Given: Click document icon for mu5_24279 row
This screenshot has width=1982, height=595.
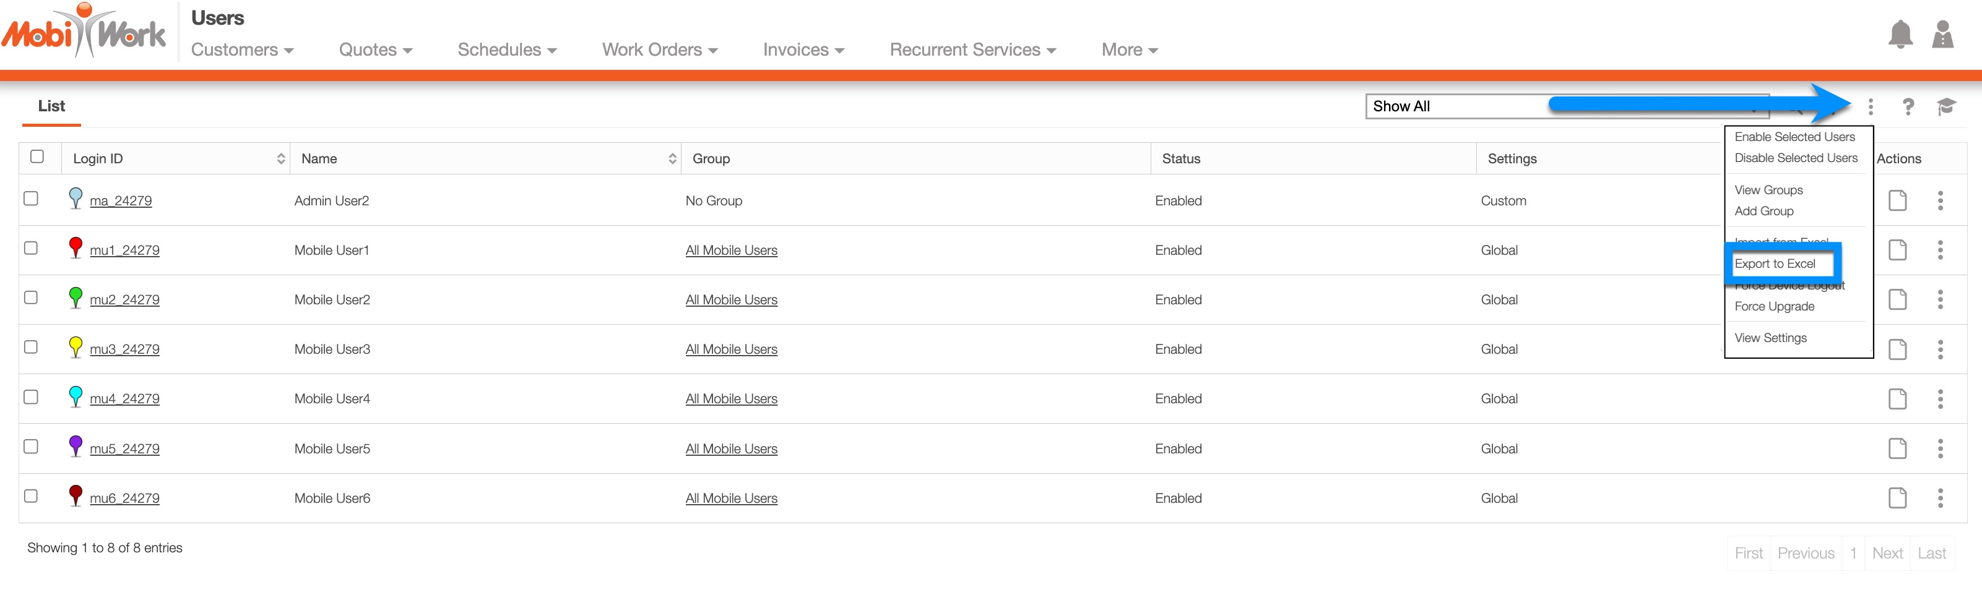Looking at the screenshot, I should click(x=1897, y=449).
